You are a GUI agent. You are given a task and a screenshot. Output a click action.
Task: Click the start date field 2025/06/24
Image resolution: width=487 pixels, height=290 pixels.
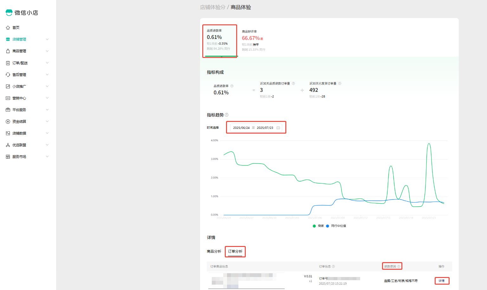[241, 128]
